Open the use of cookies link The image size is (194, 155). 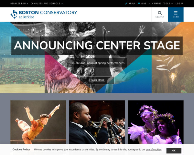click(x=154, y=150)
